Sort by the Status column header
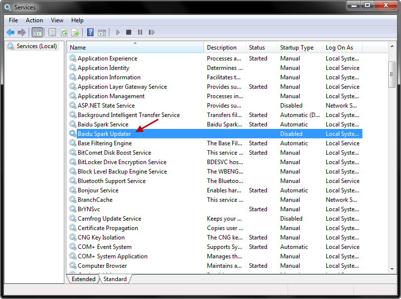Image resolution: width=401 pixels, height=299 pixels. click(261, 48)
